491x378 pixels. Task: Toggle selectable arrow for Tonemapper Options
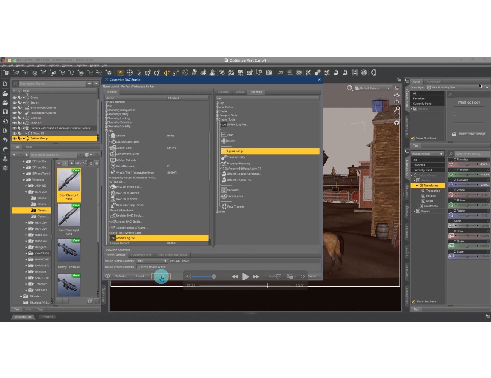(x=20, y=113)
